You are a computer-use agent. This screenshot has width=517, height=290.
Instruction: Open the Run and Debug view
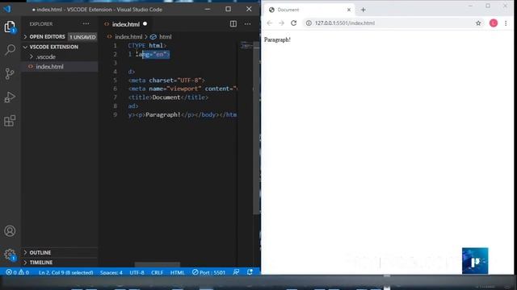point(10,97)
